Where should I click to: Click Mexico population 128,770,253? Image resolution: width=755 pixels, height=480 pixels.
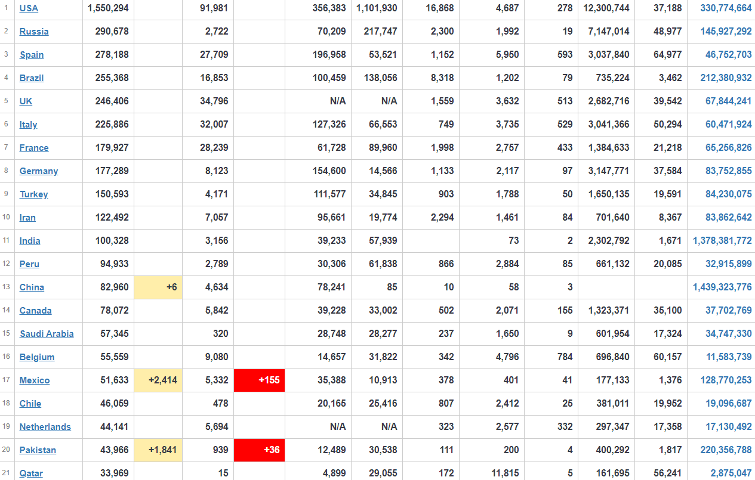[726, 380]
